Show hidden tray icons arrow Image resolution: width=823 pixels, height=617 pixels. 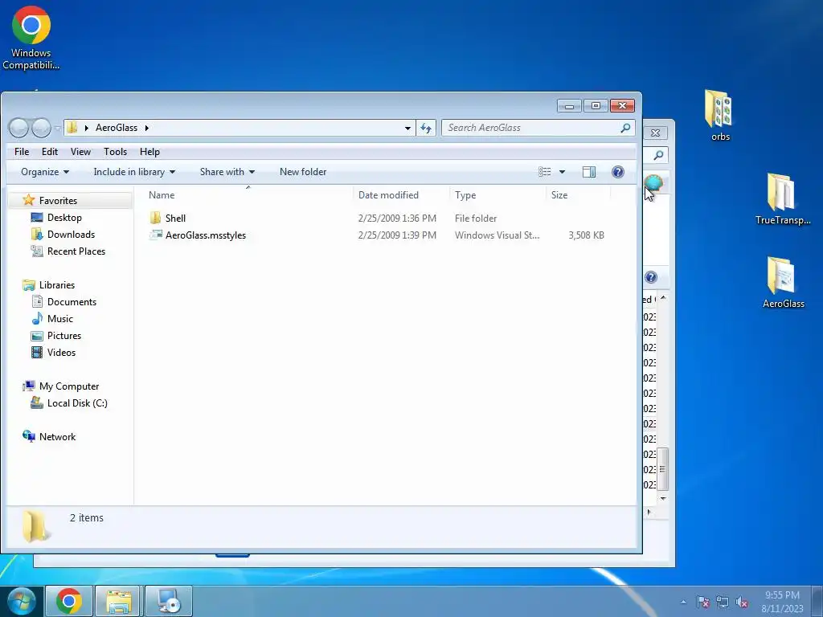683,602
